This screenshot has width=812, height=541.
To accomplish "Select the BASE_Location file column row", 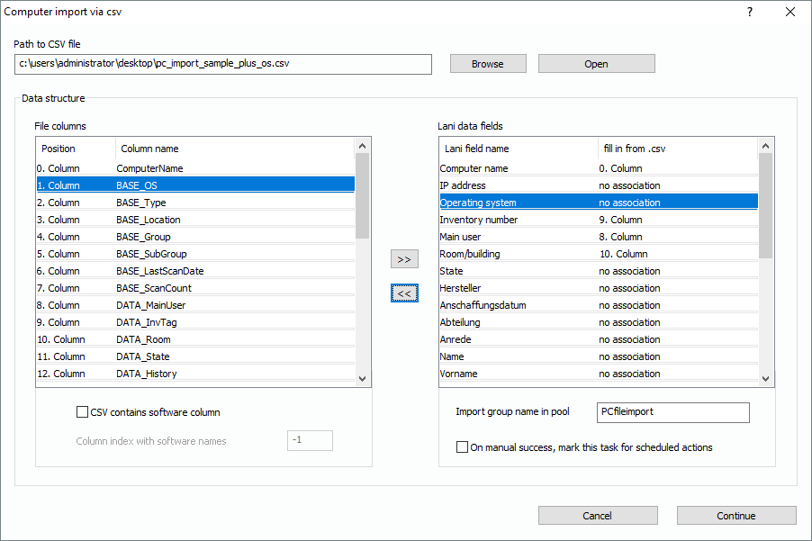I will coord(194,220).
